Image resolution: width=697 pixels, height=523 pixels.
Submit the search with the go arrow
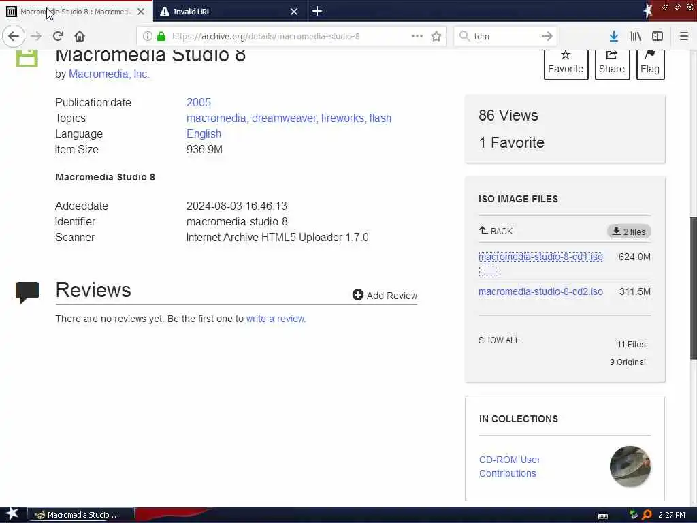[x=547, y=36]
